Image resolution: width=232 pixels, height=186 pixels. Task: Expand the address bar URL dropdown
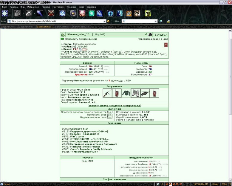pyautogui.click(x=105, y=21)
